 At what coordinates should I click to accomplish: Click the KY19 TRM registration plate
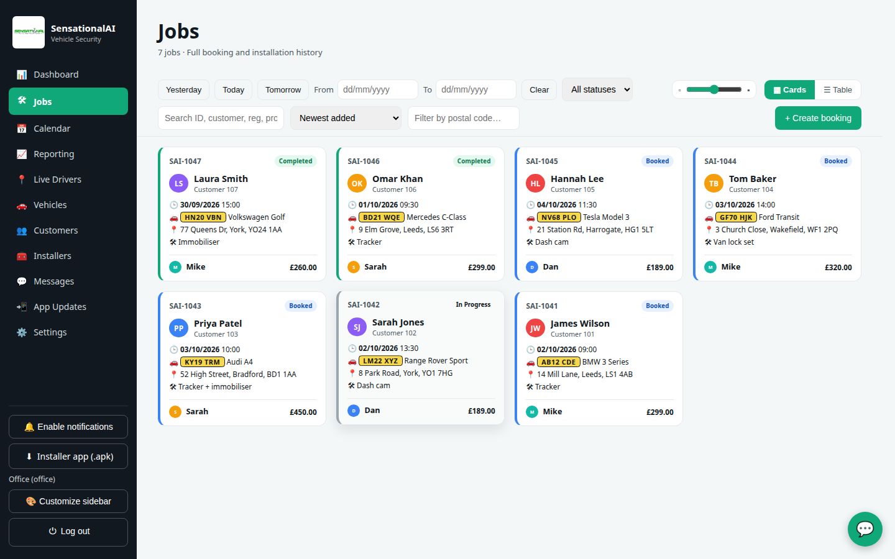tap(203, 362)
